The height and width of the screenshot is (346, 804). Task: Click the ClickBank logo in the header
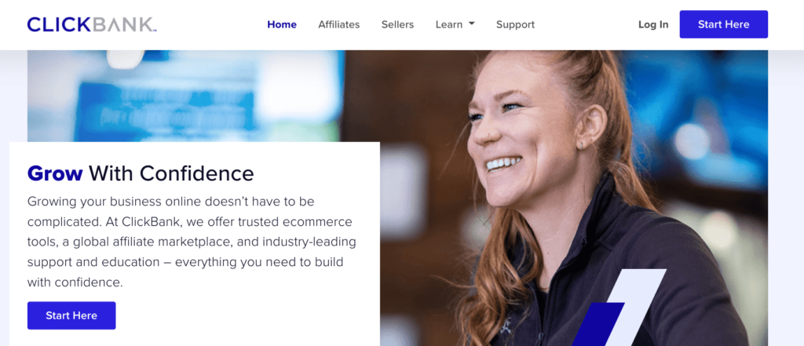[x=92, y=24]
